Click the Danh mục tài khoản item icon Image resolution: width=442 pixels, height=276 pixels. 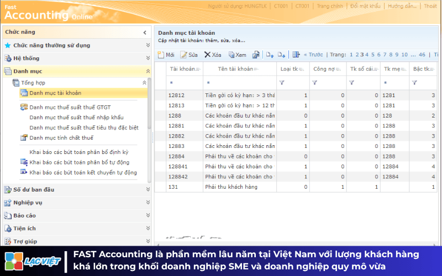point(24,93)
